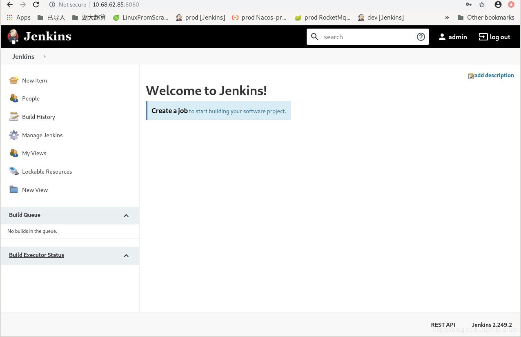Screen dimensions: 521x337
Task: Click the Not secure site info icon
Action: (x=52, y=4)
